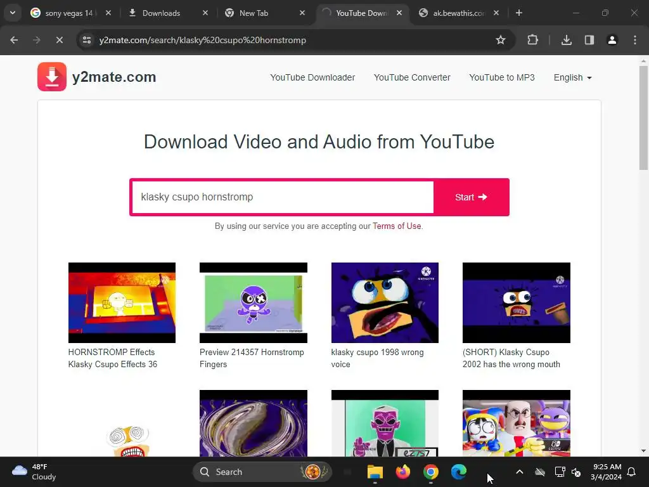Launch Firefox from the taskbar

coord(402,472)
